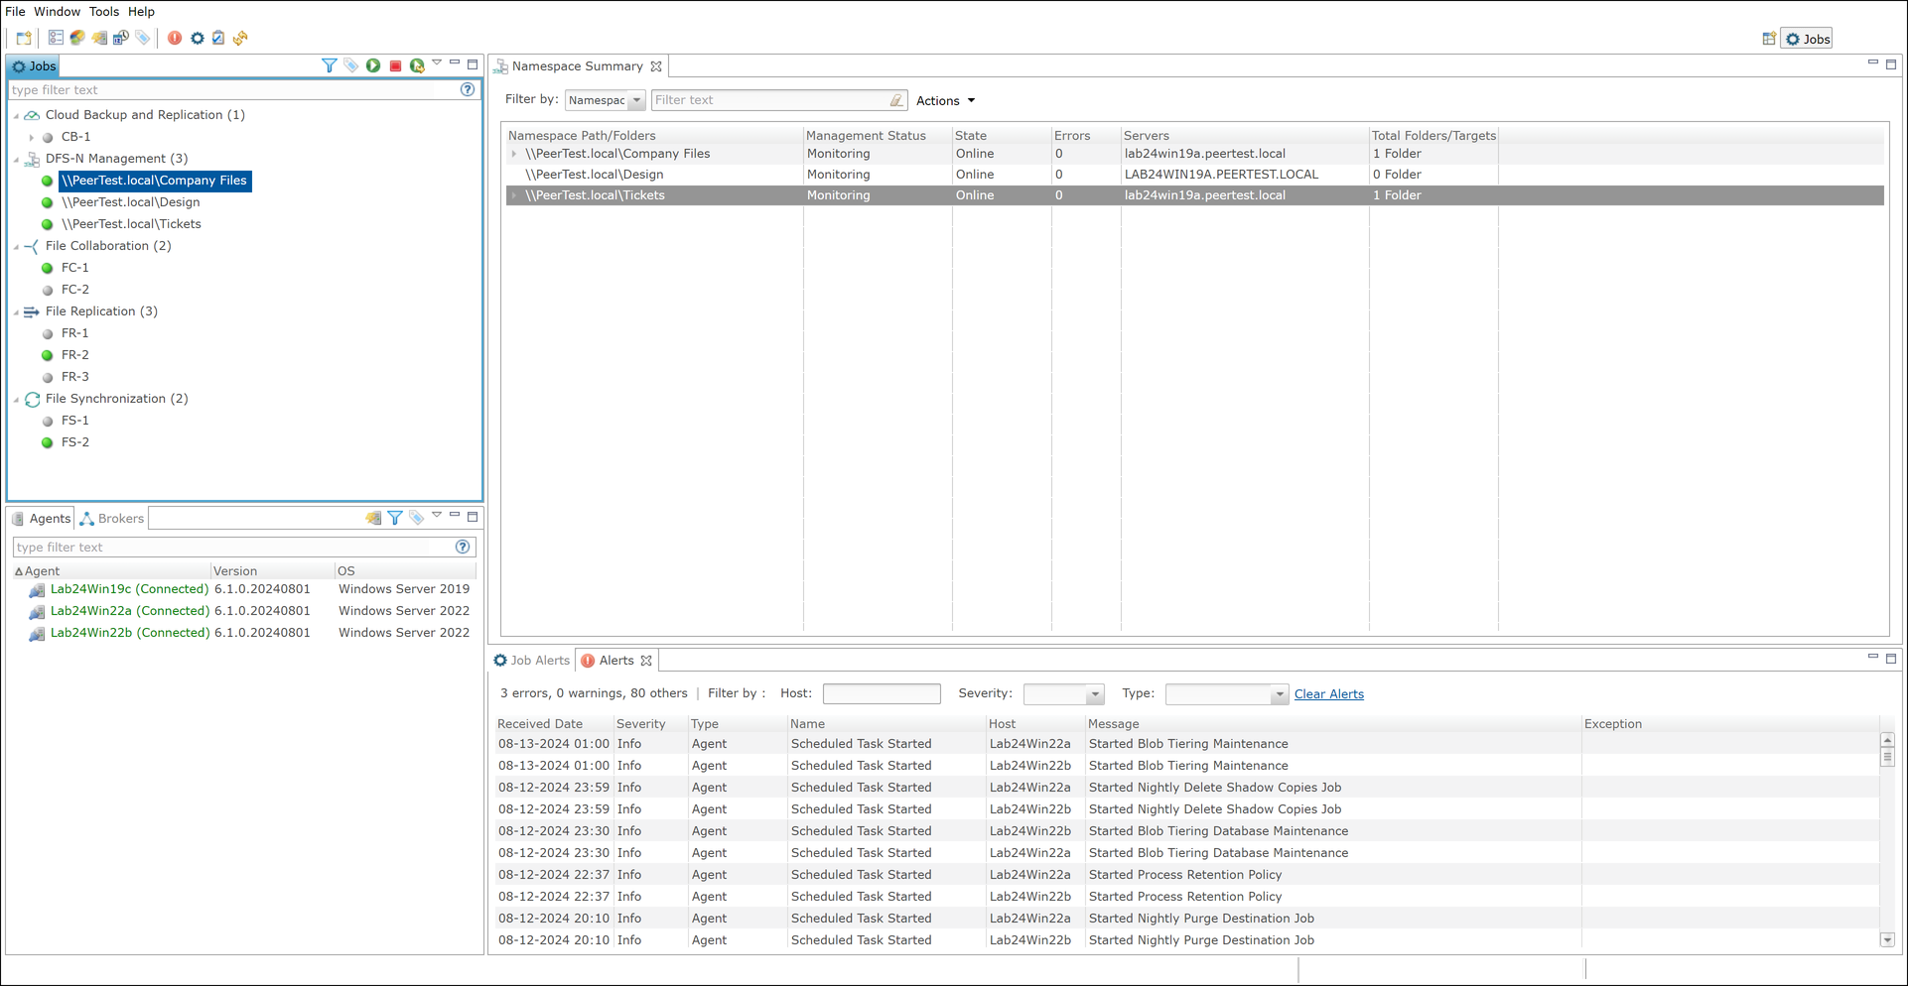Select the Agents tab
Screen dimensions: 1908x986
[42, 519]
